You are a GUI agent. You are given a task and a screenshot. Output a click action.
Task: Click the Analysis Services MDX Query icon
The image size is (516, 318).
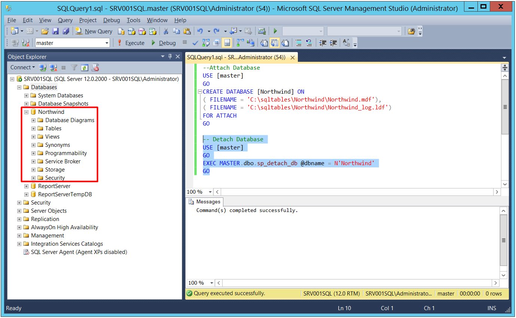131,31
